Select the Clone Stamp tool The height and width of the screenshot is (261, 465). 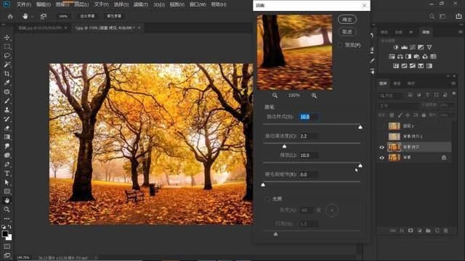(7, 109)
